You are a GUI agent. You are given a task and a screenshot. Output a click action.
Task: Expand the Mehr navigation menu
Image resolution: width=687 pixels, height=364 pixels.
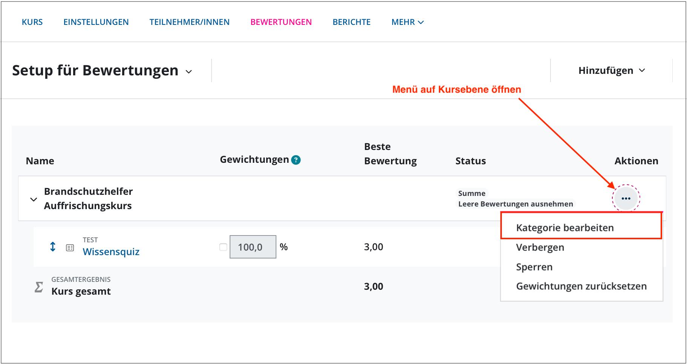tap(407, 22)
